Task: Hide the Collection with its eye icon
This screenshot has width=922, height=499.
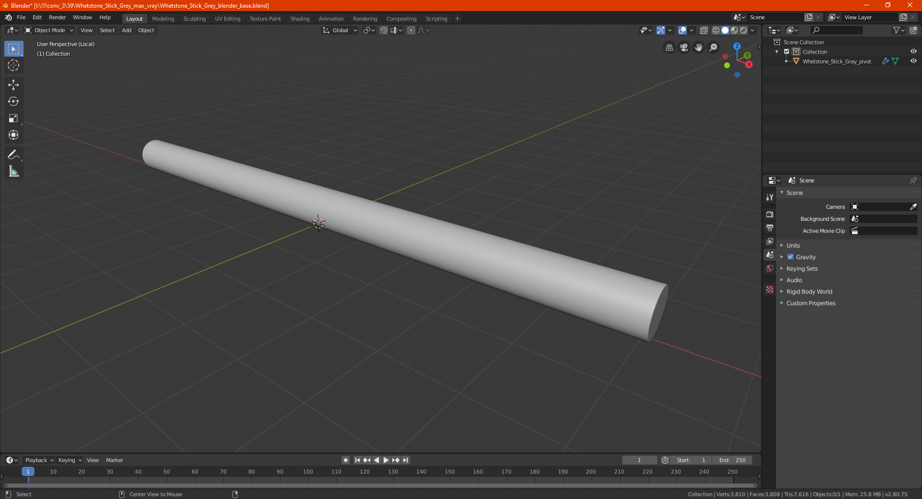Action: tap(913, 52)
